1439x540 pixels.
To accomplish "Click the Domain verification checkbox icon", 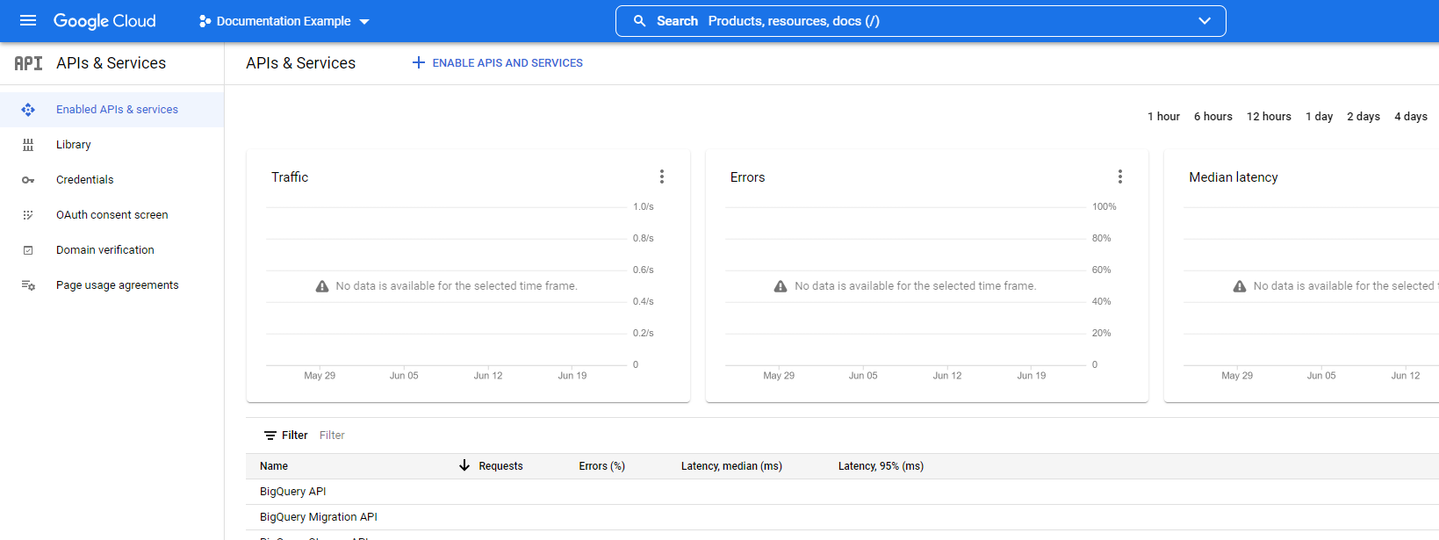I will (28, 250).
